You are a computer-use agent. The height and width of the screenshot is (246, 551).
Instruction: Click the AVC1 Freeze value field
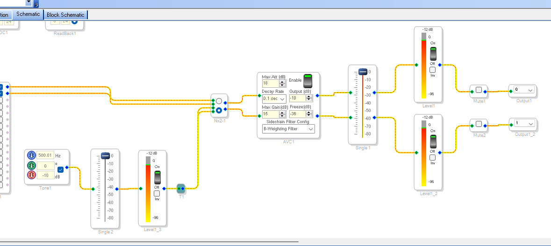click(x=297, y=114)
